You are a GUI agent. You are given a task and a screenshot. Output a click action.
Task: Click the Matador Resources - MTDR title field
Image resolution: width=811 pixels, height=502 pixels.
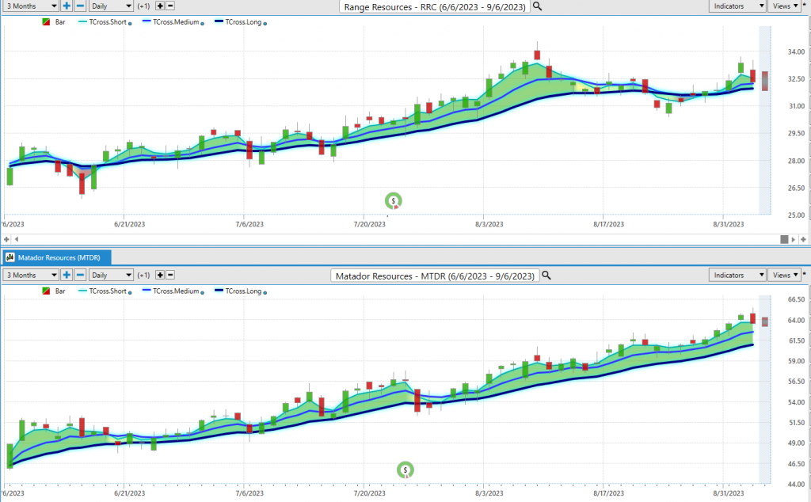pyautogui.click(x=435, y=276)
